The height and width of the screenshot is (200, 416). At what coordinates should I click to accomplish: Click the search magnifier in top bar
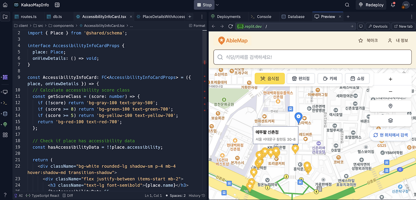pyautogui.click(x=347, y=5)
